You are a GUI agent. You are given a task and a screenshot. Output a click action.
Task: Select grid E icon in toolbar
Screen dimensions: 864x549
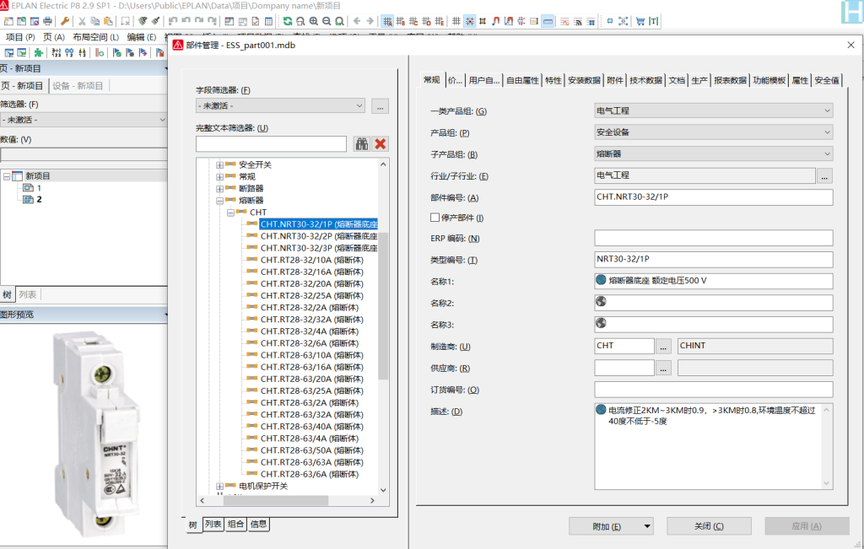point(439,21)
